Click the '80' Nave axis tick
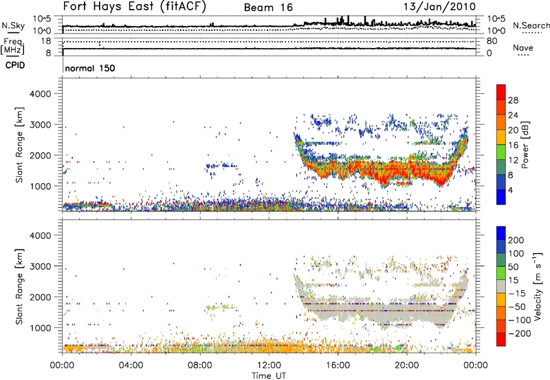The image size is (550, 380). (x=492, y=41)
